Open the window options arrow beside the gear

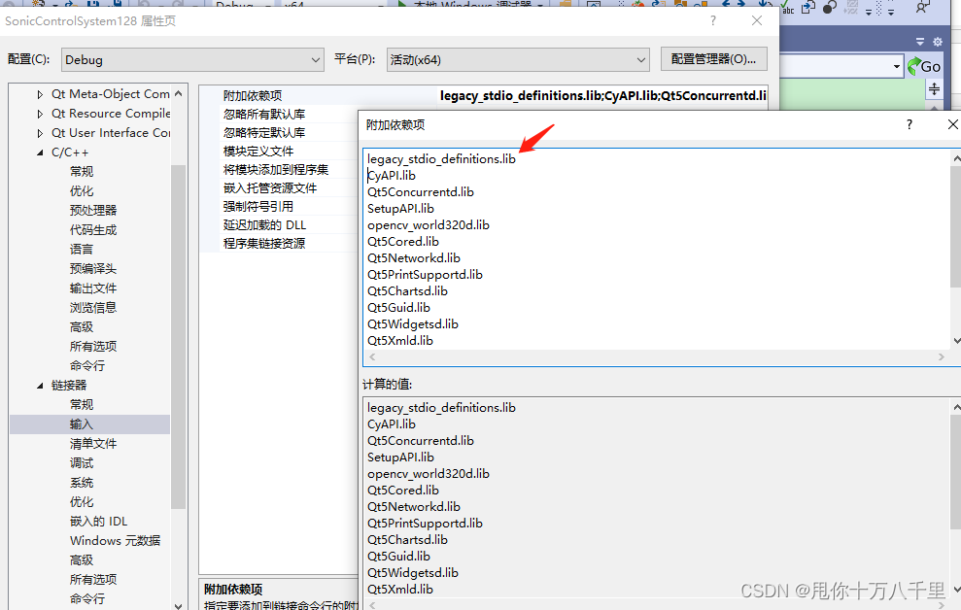point(920,42)
